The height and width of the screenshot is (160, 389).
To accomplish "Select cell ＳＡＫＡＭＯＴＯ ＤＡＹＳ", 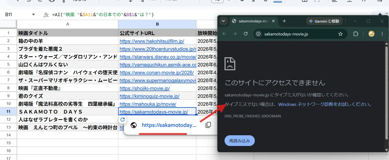I will tap(67, 112).
